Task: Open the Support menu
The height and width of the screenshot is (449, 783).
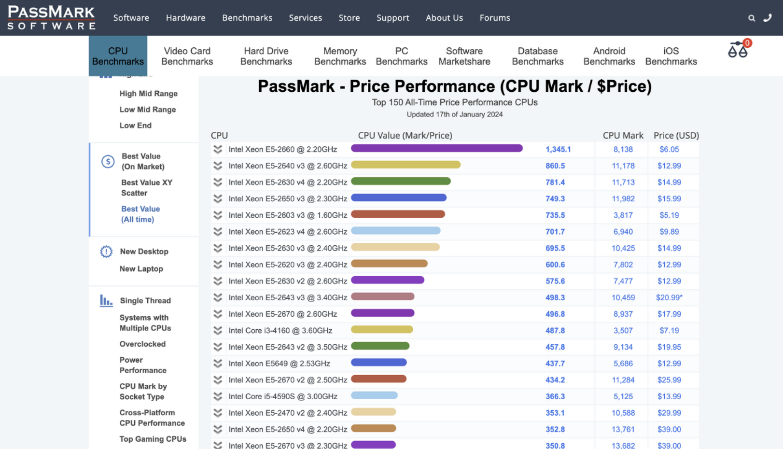Action: [393, 18]
